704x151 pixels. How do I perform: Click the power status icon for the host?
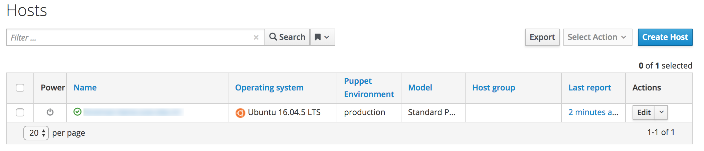click(x=50, y=112)
